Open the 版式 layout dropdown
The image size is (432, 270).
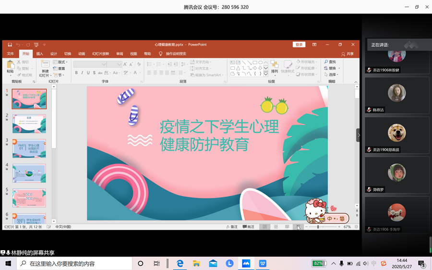(61, 62)
